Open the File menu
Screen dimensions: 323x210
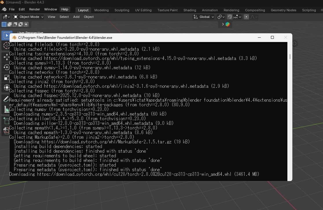12,9
